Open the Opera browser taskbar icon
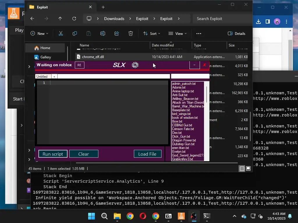298x223 pixels. click(143, 216)
